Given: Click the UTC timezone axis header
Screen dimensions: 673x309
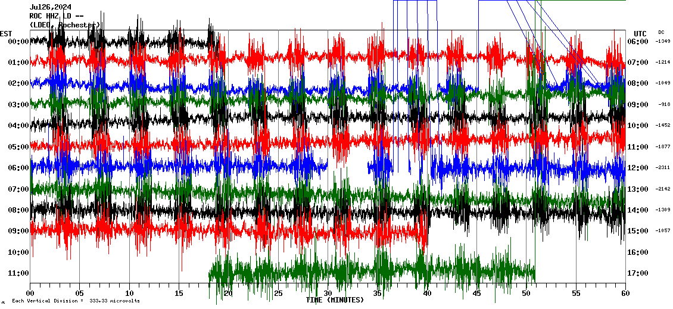Looking at the screenshot, I should point(640,33).
